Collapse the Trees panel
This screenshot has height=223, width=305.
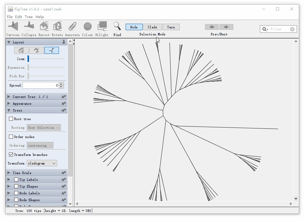click(9, 110)
